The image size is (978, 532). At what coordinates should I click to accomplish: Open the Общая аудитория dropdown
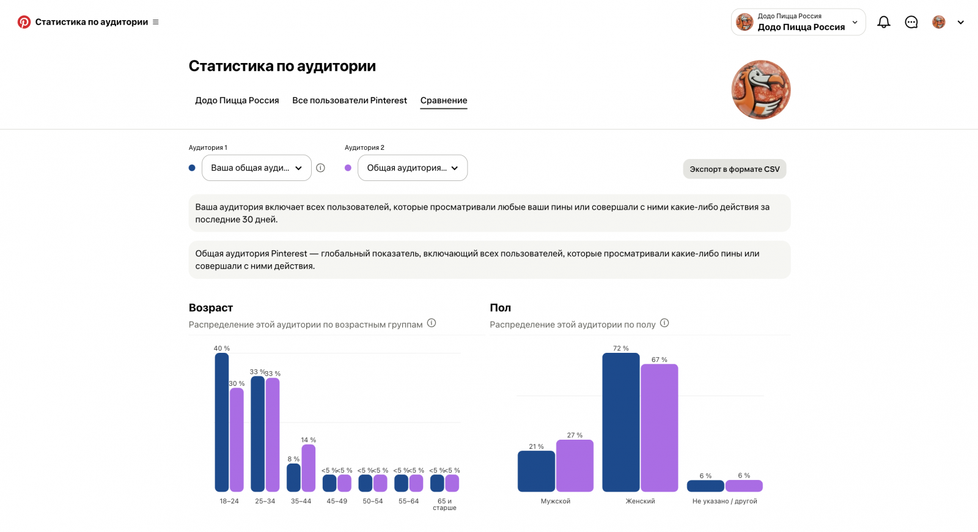coord(413,168)
